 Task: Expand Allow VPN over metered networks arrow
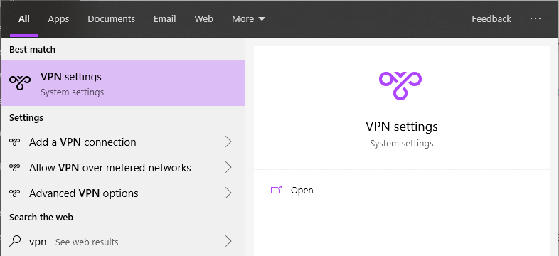pos(228,168)
